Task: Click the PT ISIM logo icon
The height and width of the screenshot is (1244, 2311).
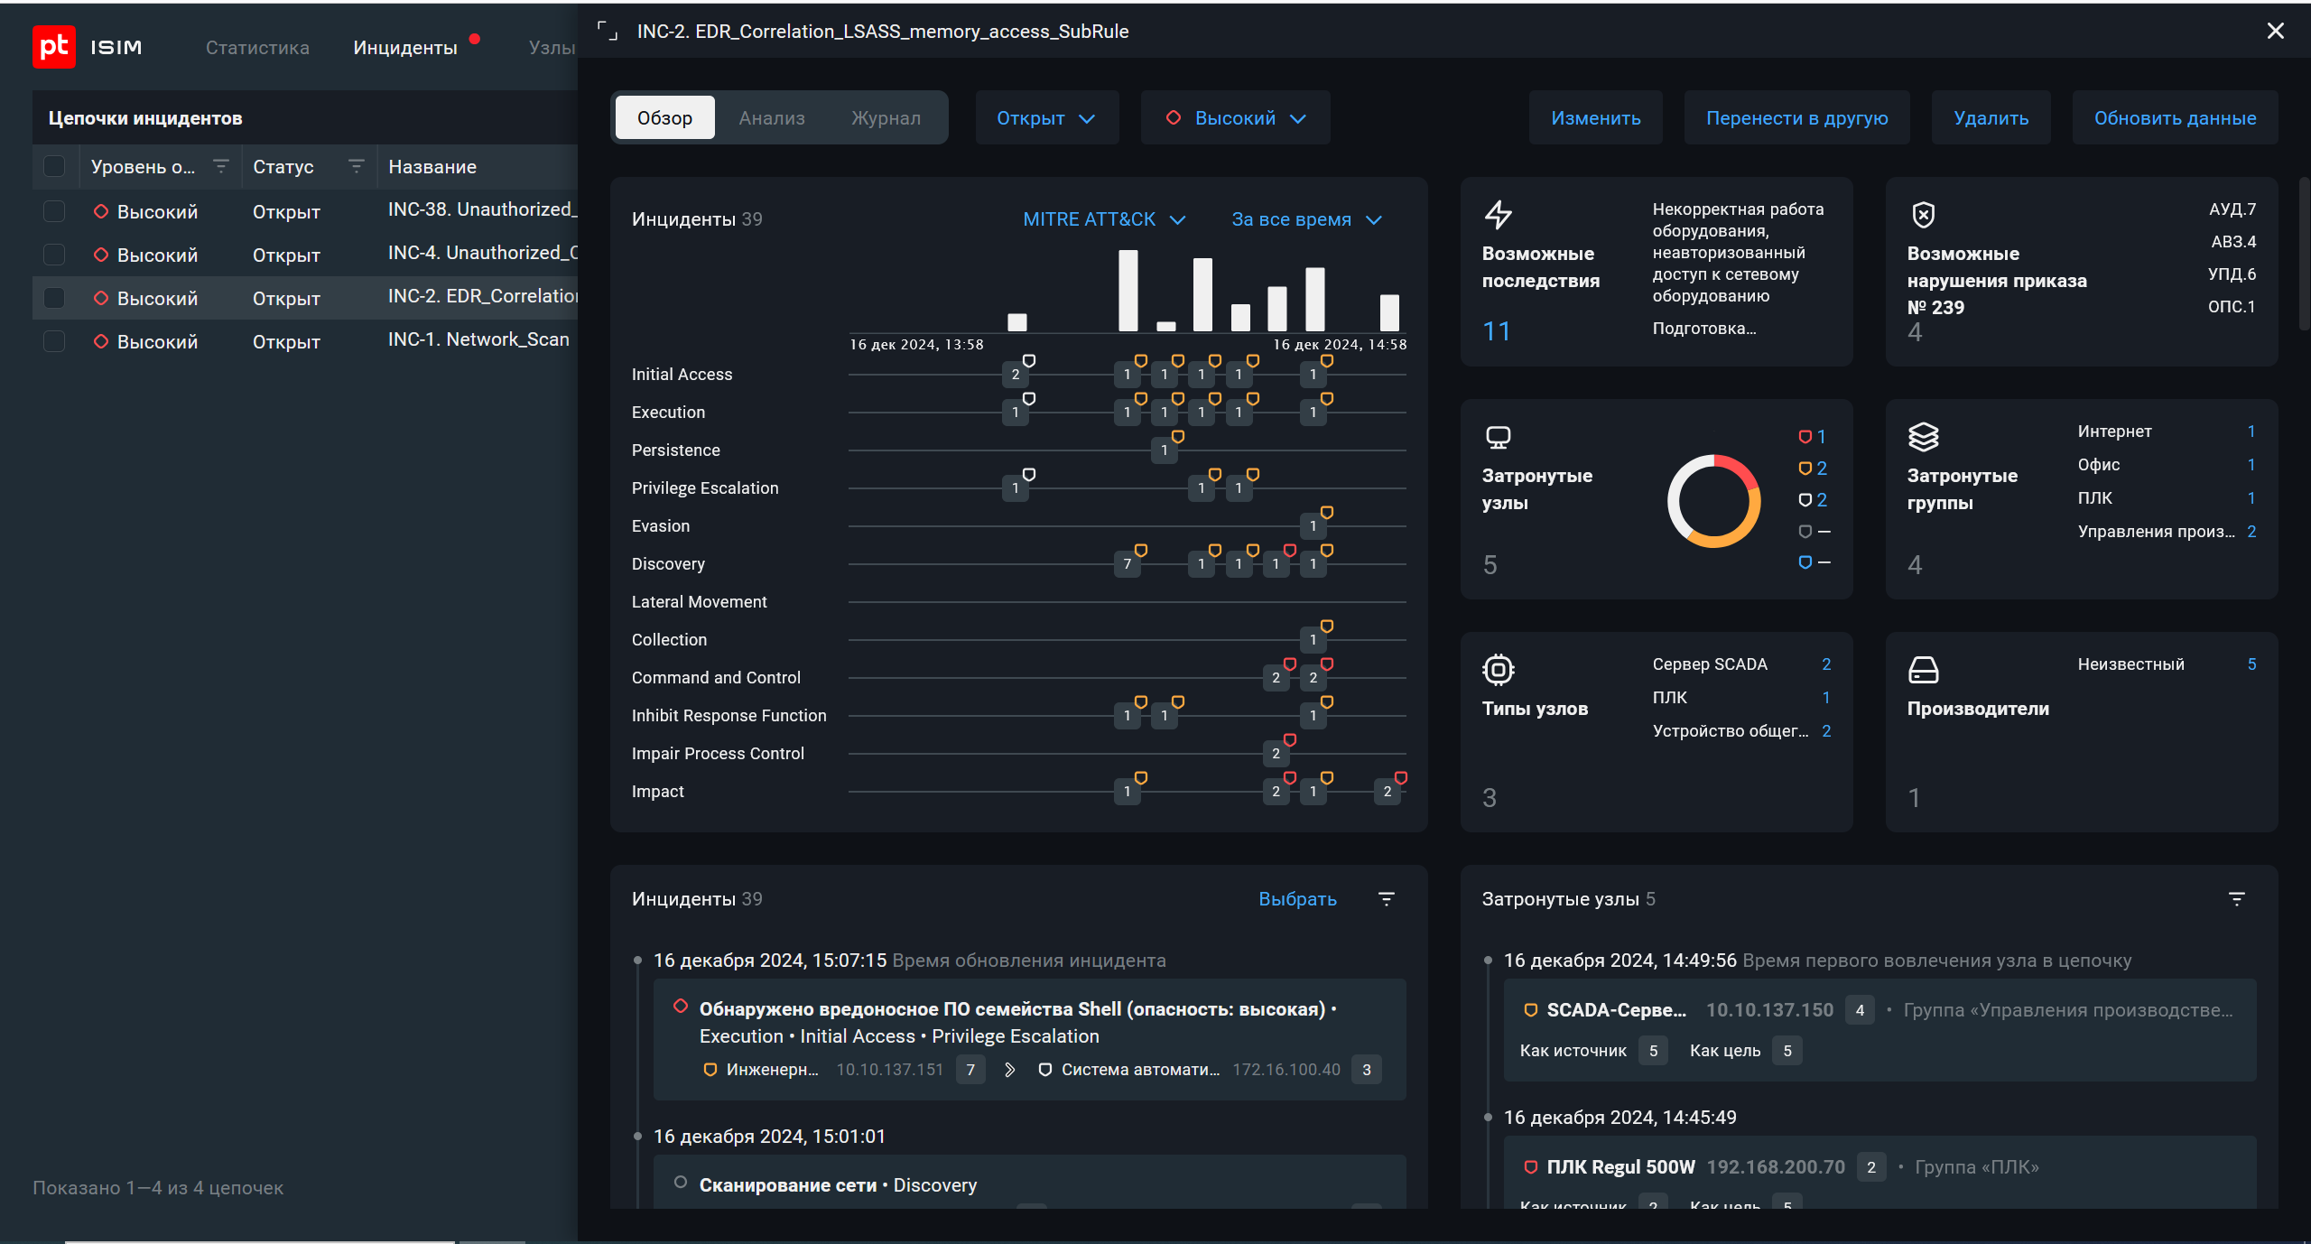Action: coord(53,47)
